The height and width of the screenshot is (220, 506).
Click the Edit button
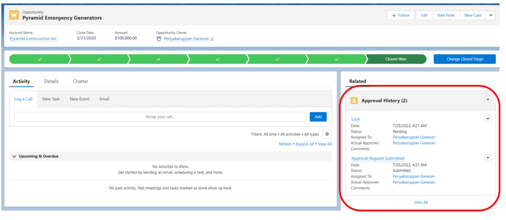[x=424, y=15]
